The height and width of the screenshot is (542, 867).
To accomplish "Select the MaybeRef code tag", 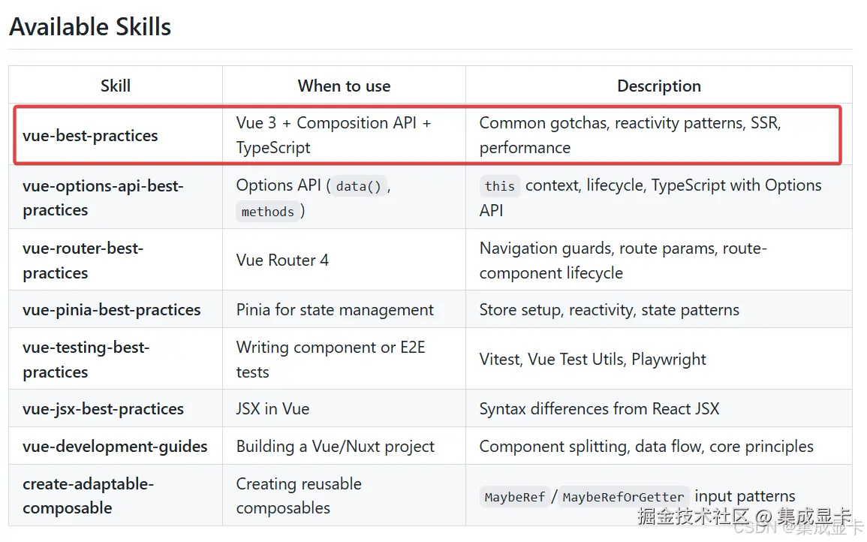I will pyautogui.click(x=514, y=497).
